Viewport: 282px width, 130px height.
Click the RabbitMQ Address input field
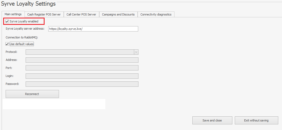[x=82, y=60]
